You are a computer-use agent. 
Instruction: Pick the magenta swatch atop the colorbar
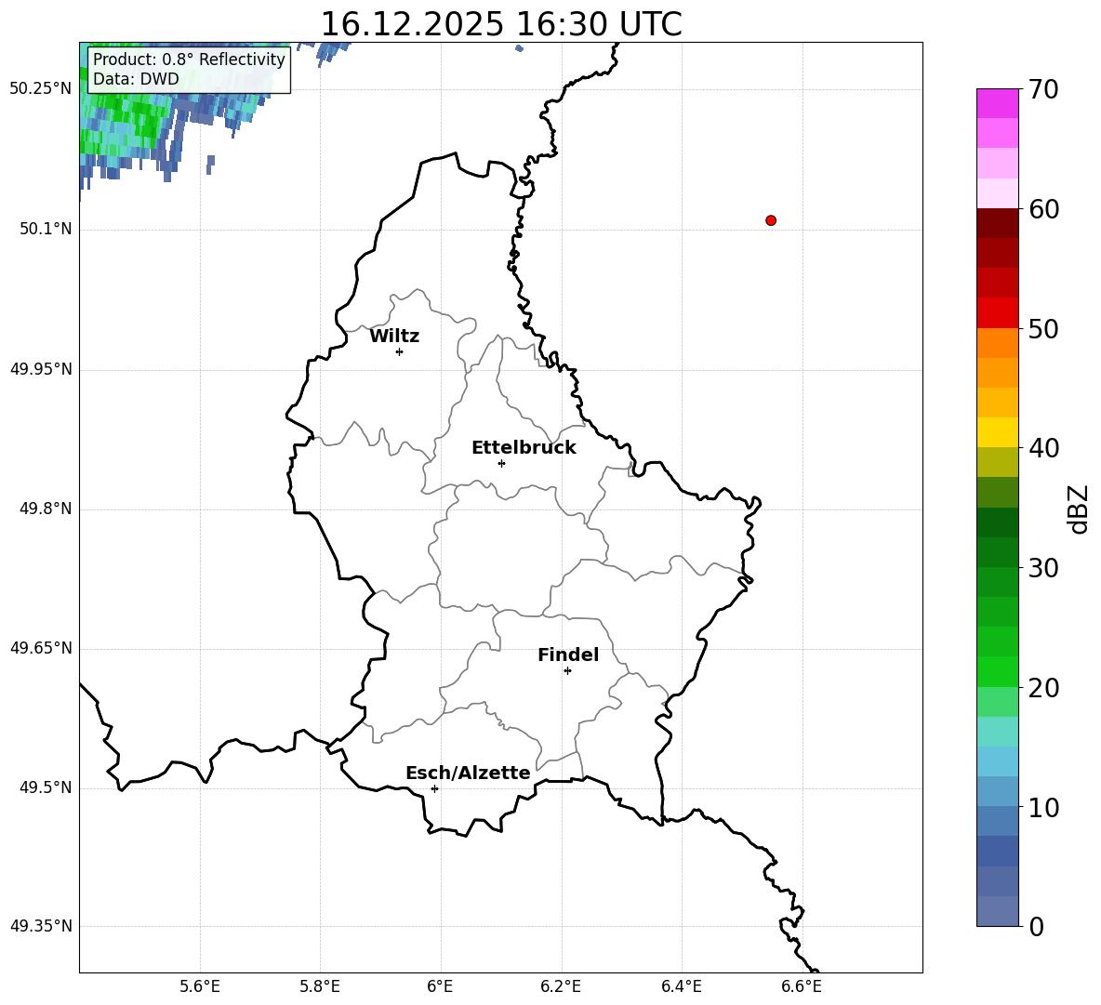tap(998, 103)
